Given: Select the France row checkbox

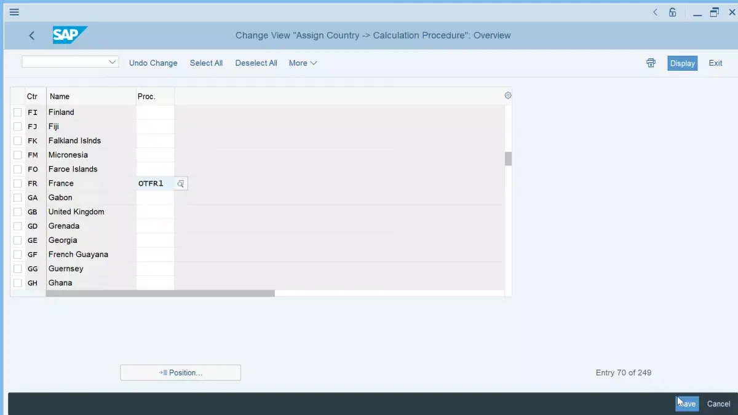Looking at the screenshot, I should [17, 183].
